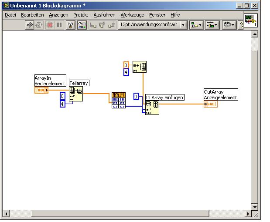
Task: Click the In Array einfügen label
Action: pyautogui.click(x=165, y=98)
